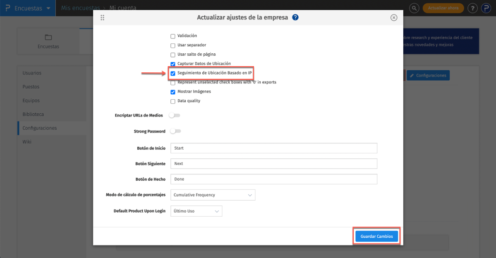Dismiss the modal with the X icon
Screen dimensions: 496x258
coord(393,17)
